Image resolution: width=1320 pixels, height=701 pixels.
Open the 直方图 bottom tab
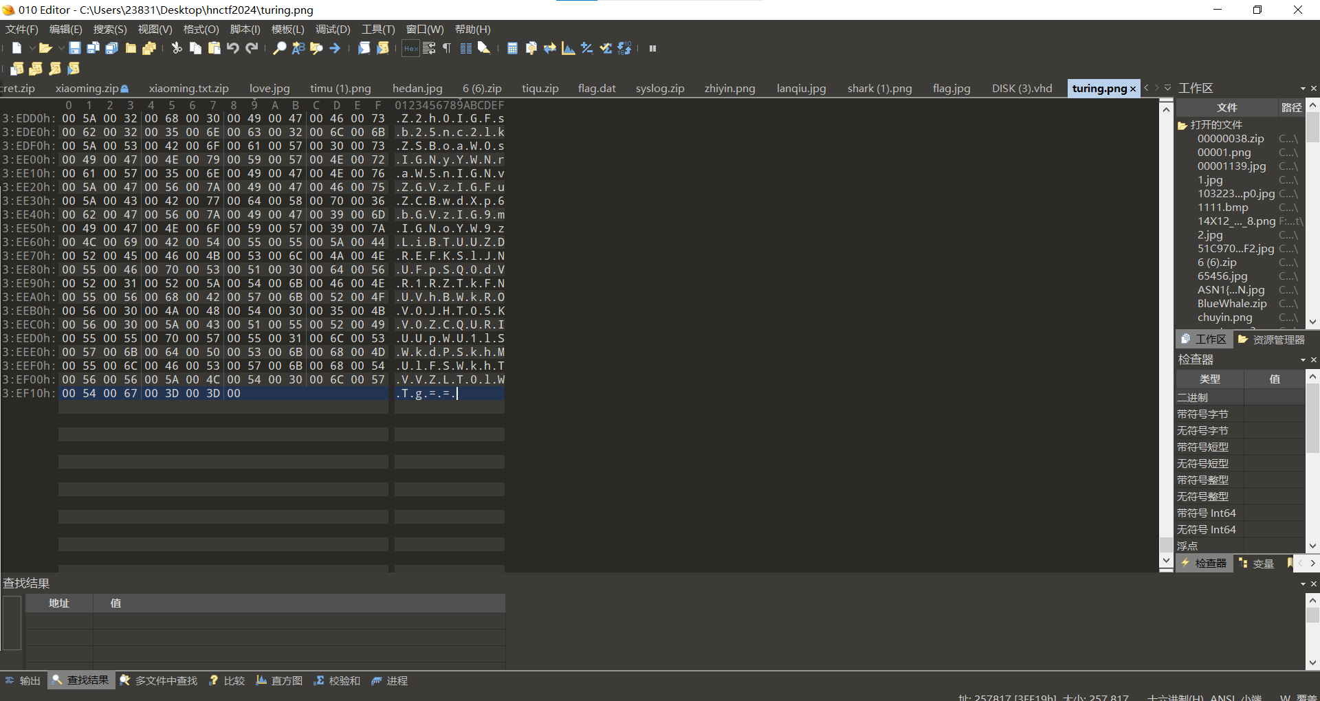tap(279, 681)
